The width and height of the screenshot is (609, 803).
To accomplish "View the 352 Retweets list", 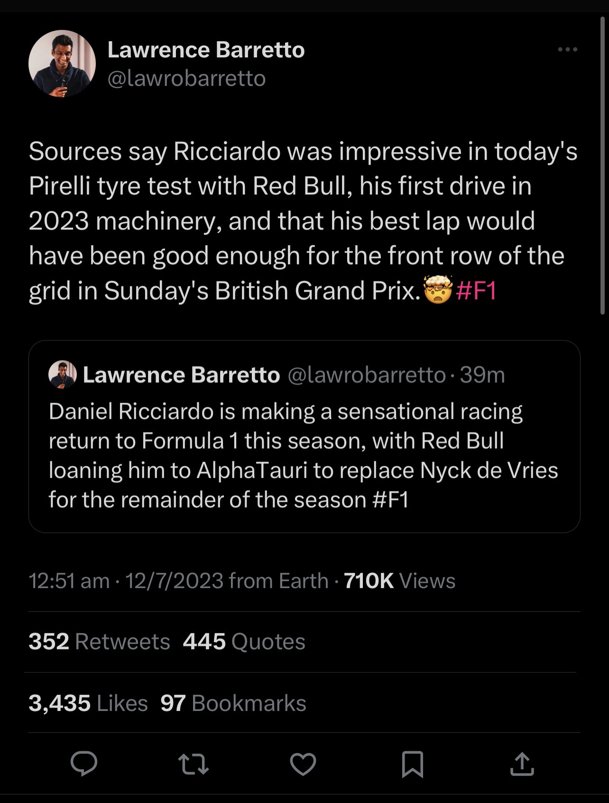I will tap(99, 641).
